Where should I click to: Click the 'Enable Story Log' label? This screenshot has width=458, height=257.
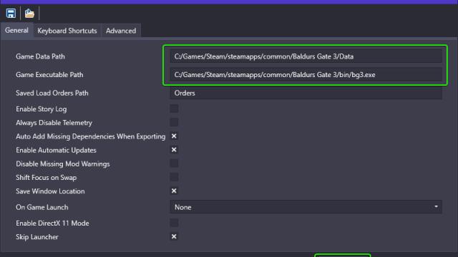(42, 109)
